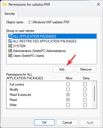Tick Allow checkbox for Write

68,105
